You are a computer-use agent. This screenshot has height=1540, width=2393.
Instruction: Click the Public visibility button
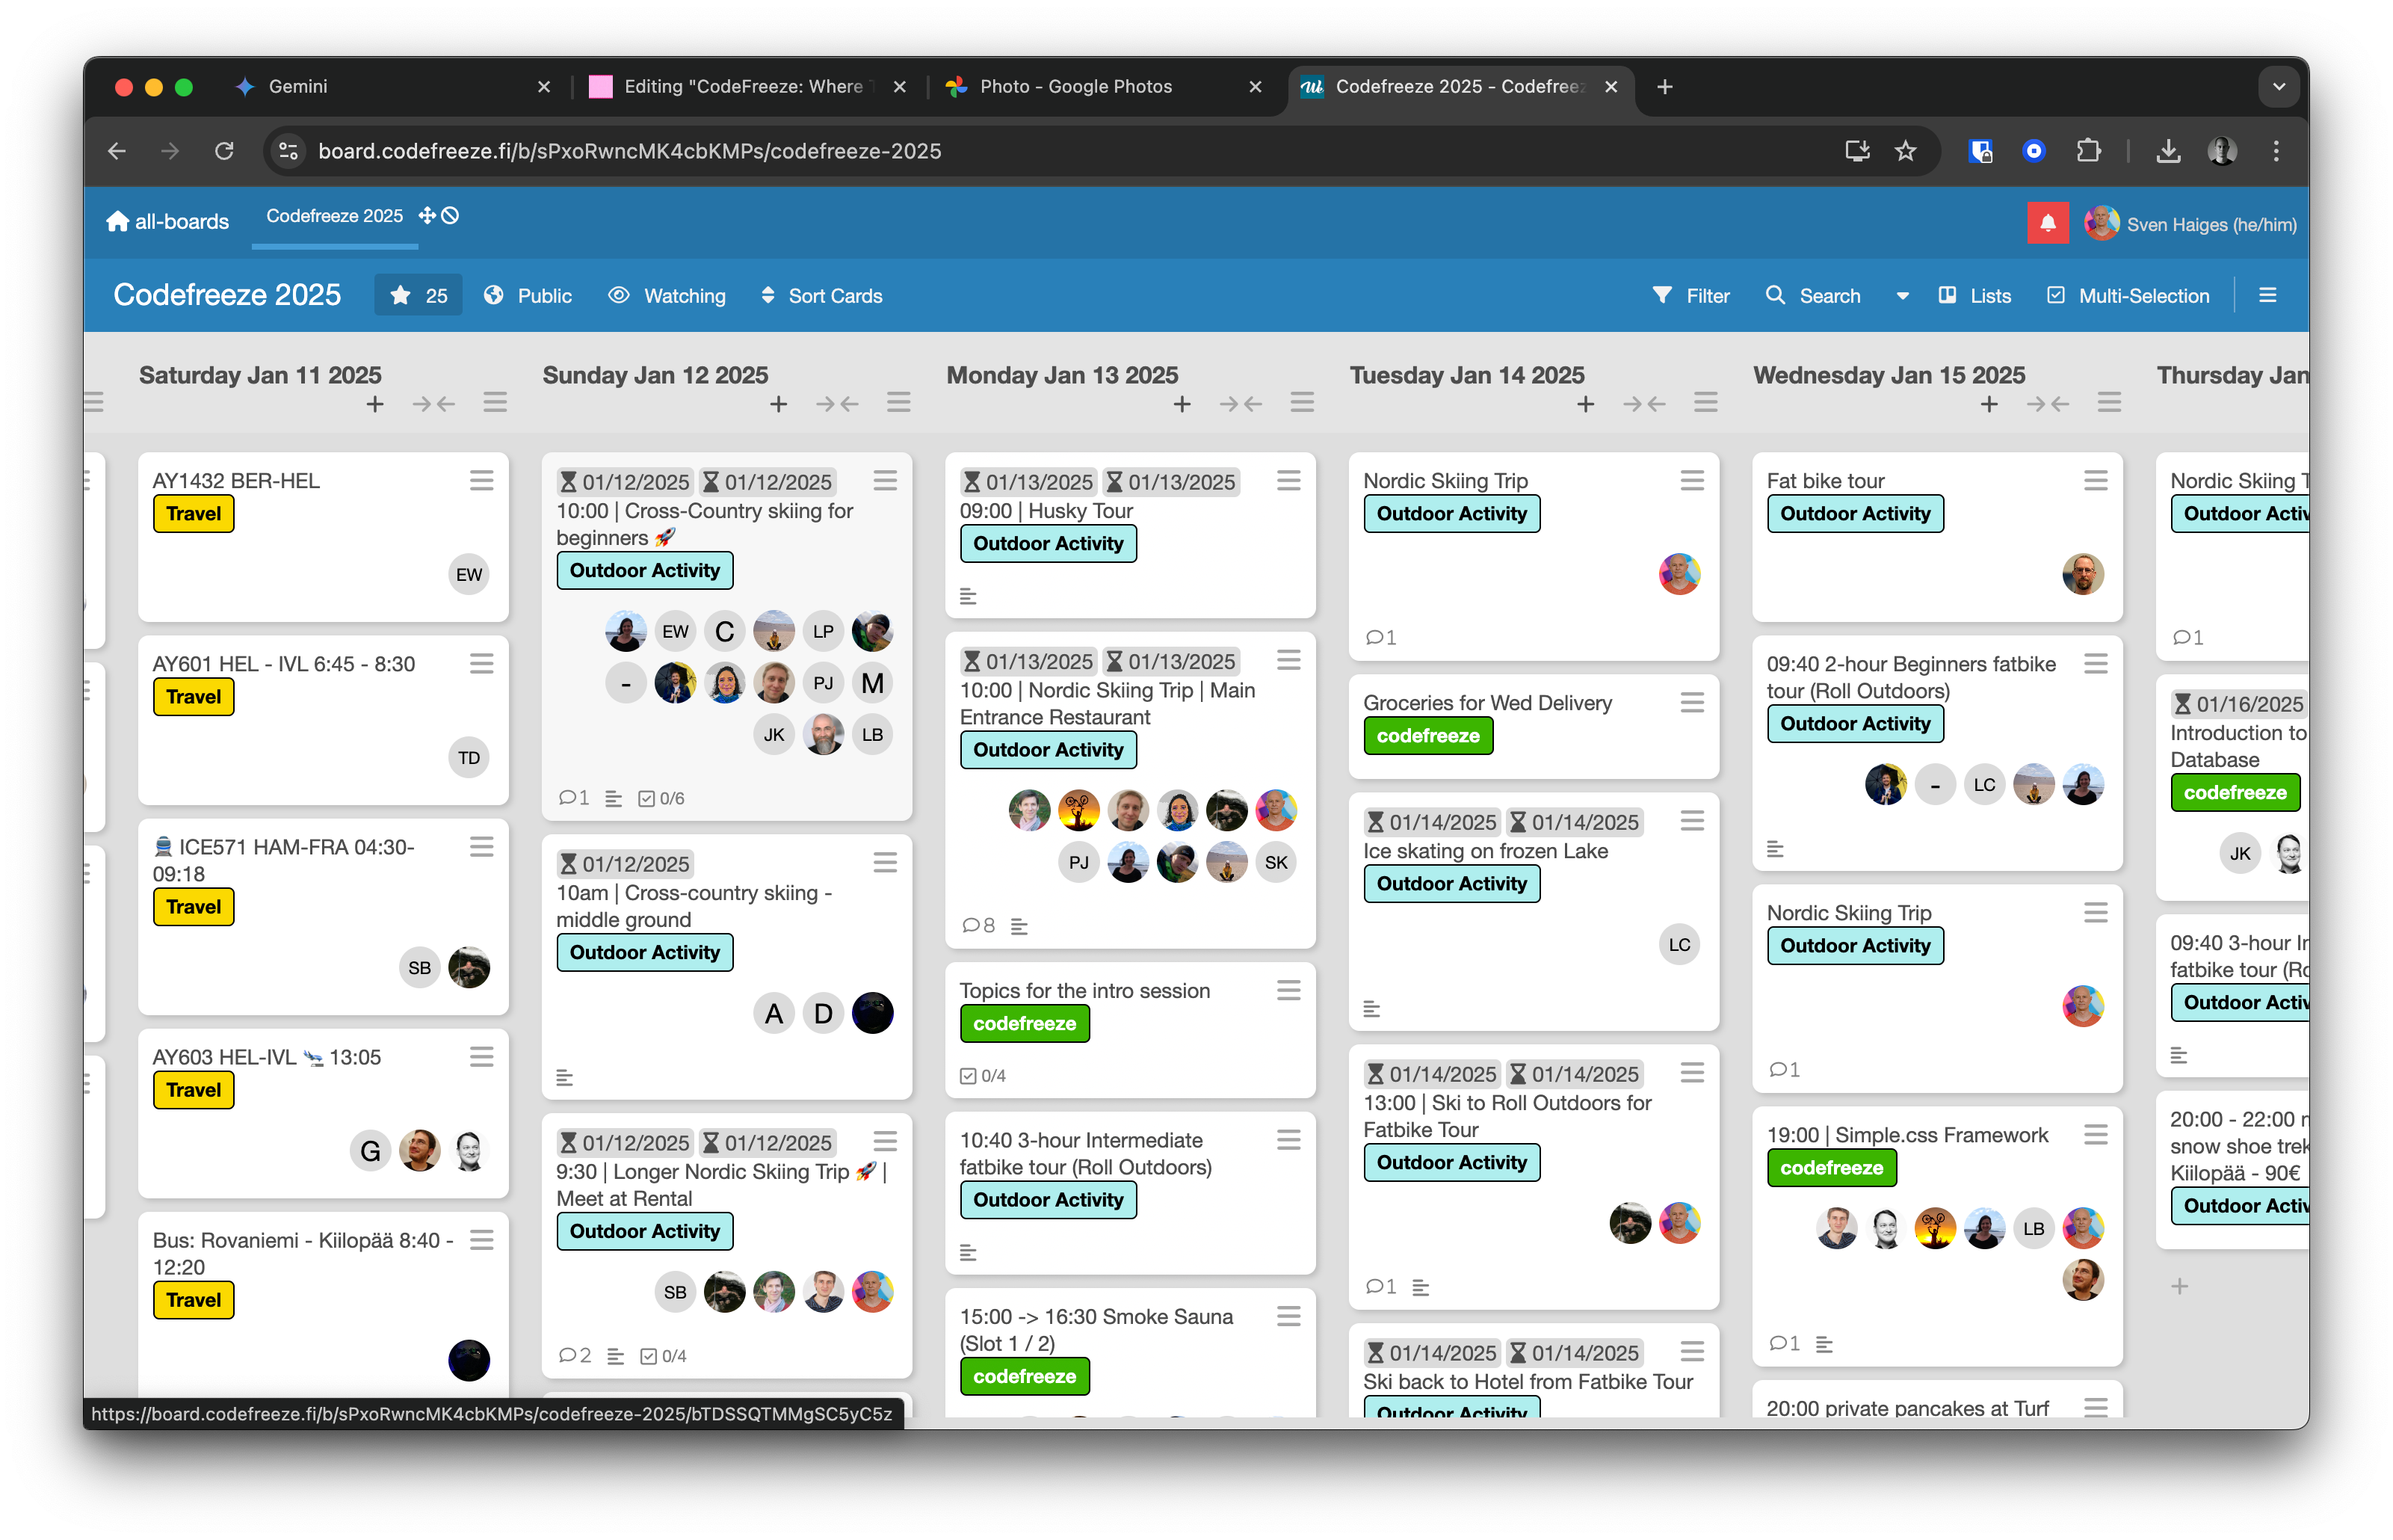tap(528, 296)
